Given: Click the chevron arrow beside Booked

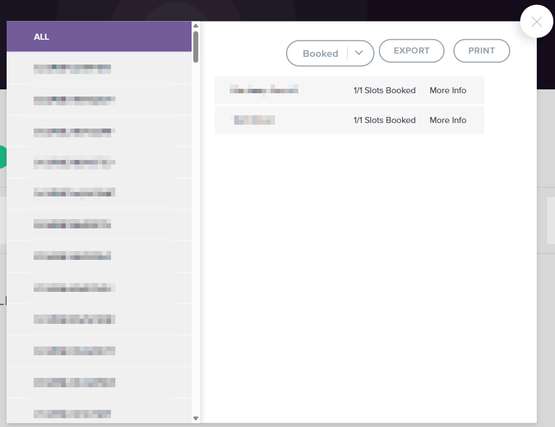Looking at the screenshot, I should pyautogui.click(x=359, y=53).
